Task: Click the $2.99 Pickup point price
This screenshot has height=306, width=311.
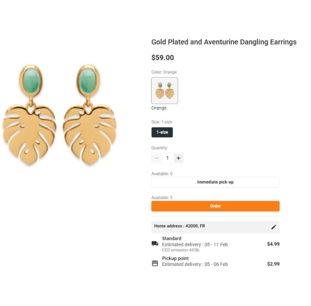Action: pyautogui.click(x=273, y=264)
